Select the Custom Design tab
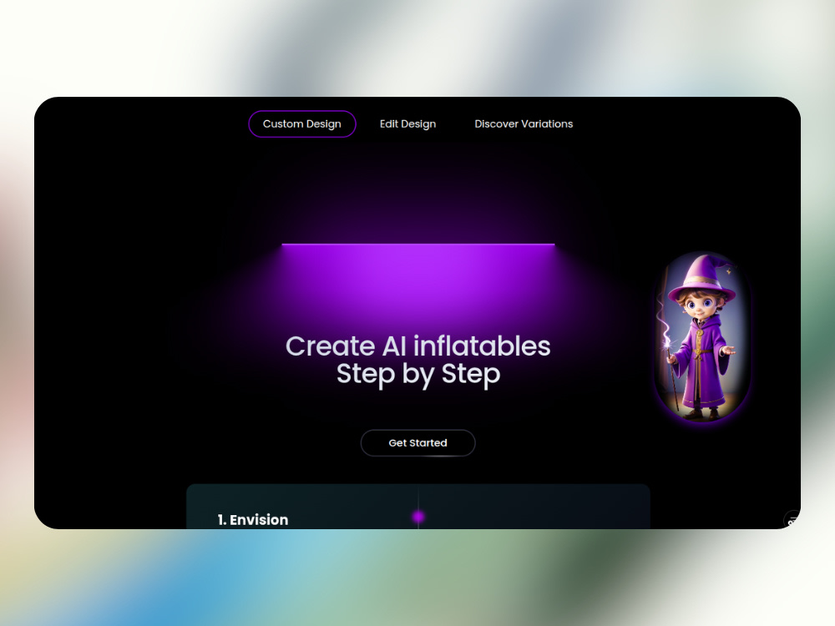Image resolution: width=835 pixels, height=626 pixels. [302, 124]
